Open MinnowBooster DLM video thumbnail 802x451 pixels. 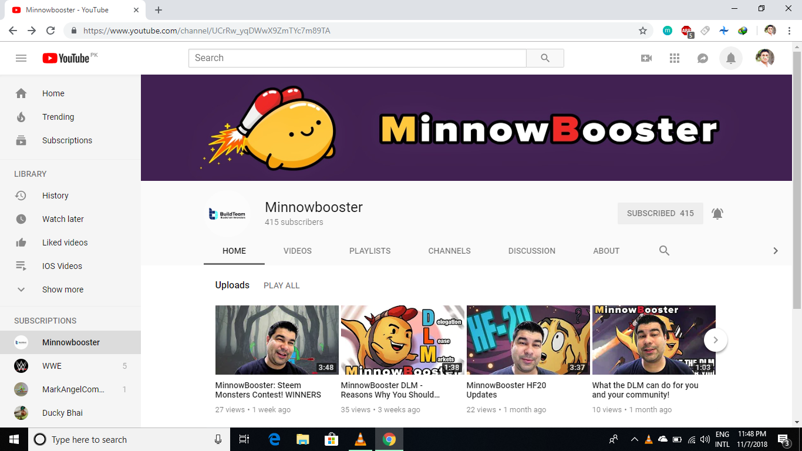[403, 340]
